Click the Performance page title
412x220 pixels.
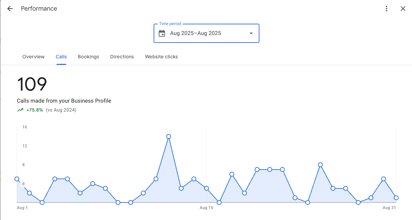point(39,9)
